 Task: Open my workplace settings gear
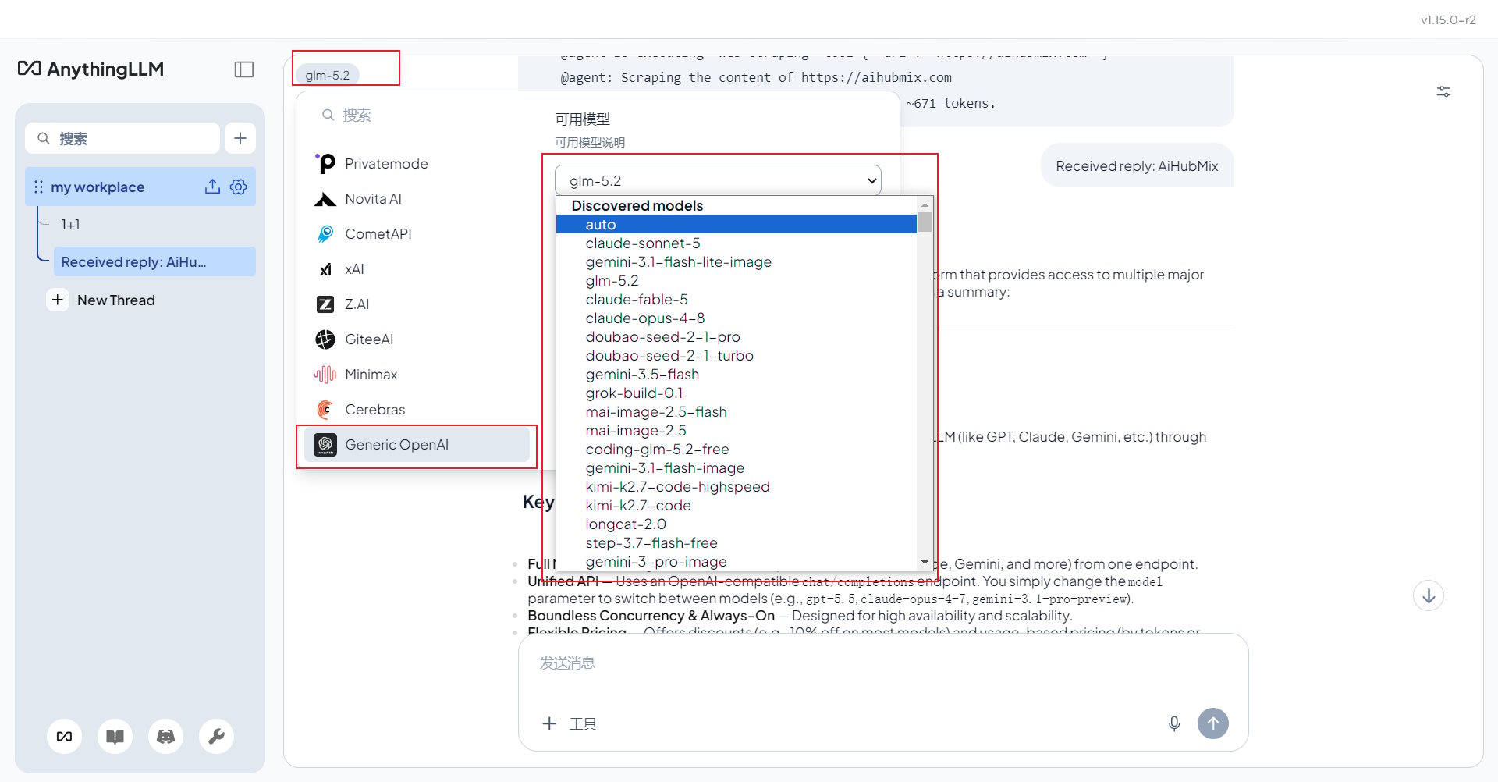point(239,187)
